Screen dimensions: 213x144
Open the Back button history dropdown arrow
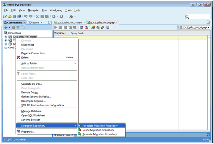(57, 16)
